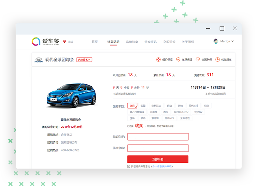Click the 优先提车 clock icon
Viewport: 255px width, 186px height.
(x=217, y=60)
